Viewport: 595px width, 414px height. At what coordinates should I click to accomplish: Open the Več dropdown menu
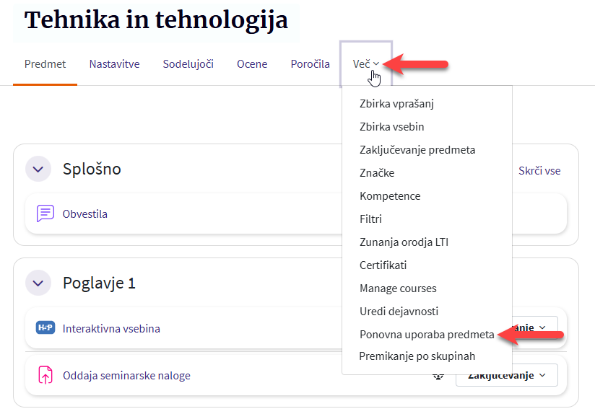coord(365,64)
